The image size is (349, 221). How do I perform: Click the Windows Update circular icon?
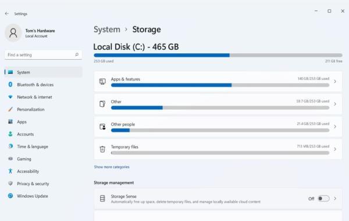point(10,195)
